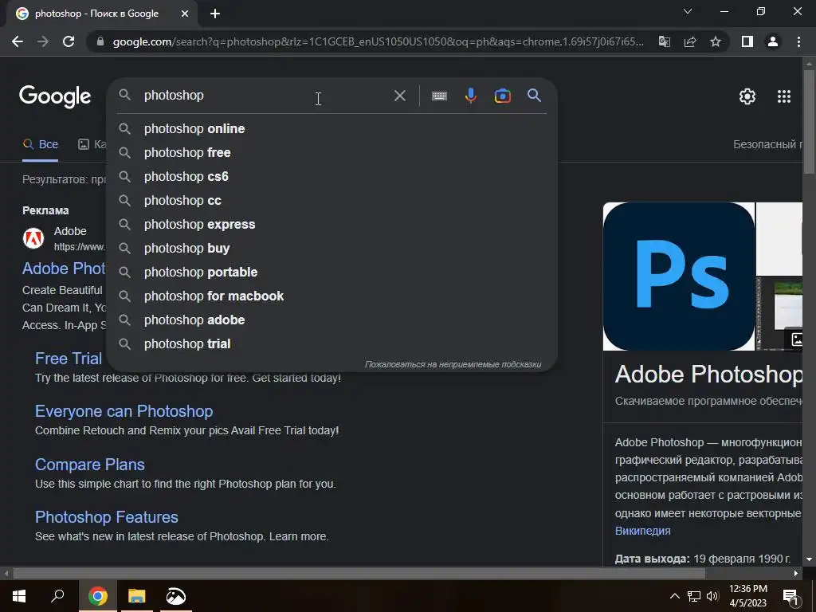Open the Windows Start menu
816x612 pixels.
19,596
